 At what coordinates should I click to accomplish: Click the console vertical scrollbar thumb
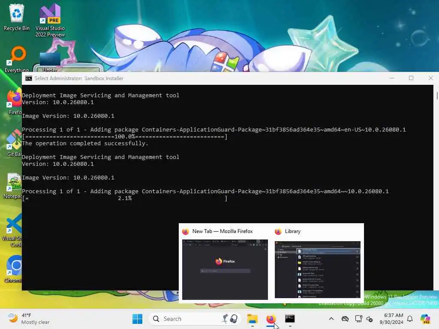tap(437, 95)
